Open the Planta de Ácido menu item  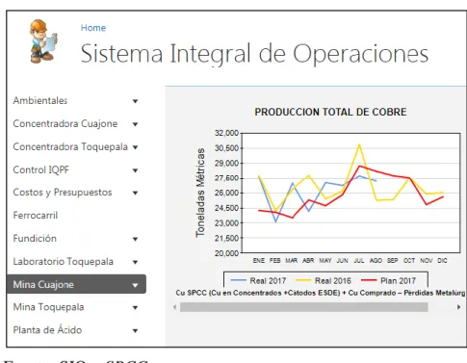[x=47, y=330]
